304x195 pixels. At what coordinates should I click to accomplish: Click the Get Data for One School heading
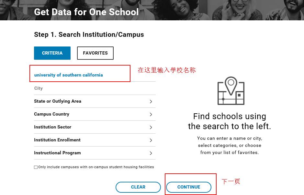pyautogui.click(x=86, y=12)
